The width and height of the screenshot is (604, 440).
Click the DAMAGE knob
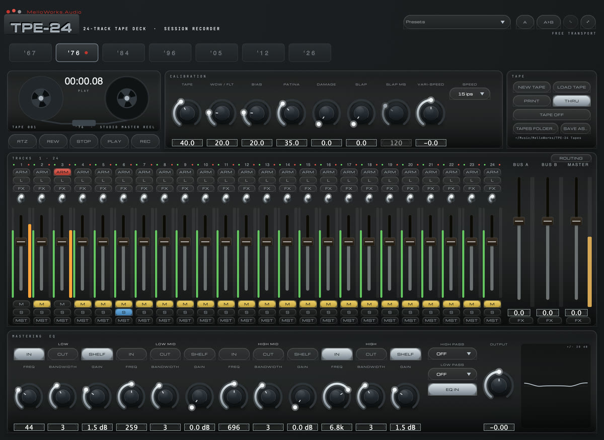tap(326, 113)
